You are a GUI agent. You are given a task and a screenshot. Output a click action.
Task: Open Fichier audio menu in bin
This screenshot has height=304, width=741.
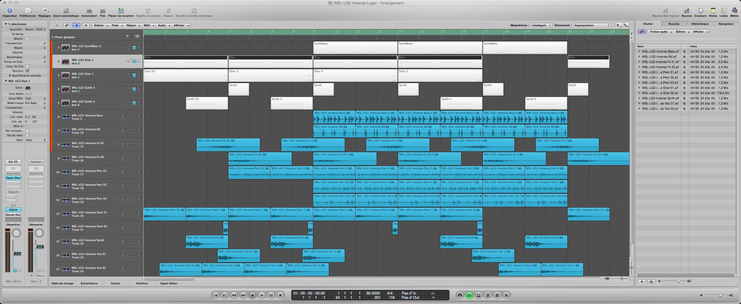660,32
